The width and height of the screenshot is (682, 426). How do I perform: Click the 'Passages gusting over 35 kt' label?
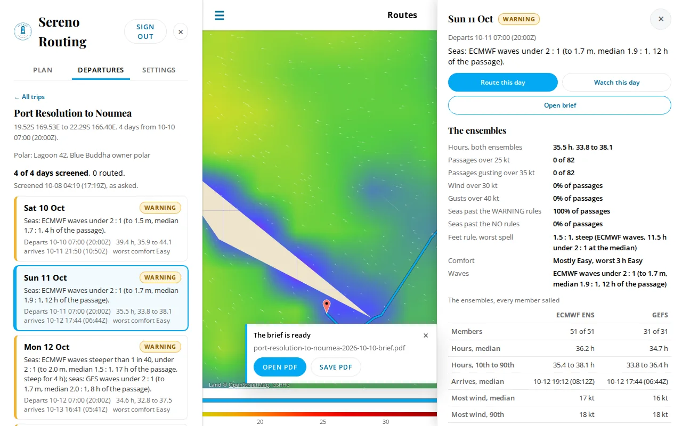(491, 173)
